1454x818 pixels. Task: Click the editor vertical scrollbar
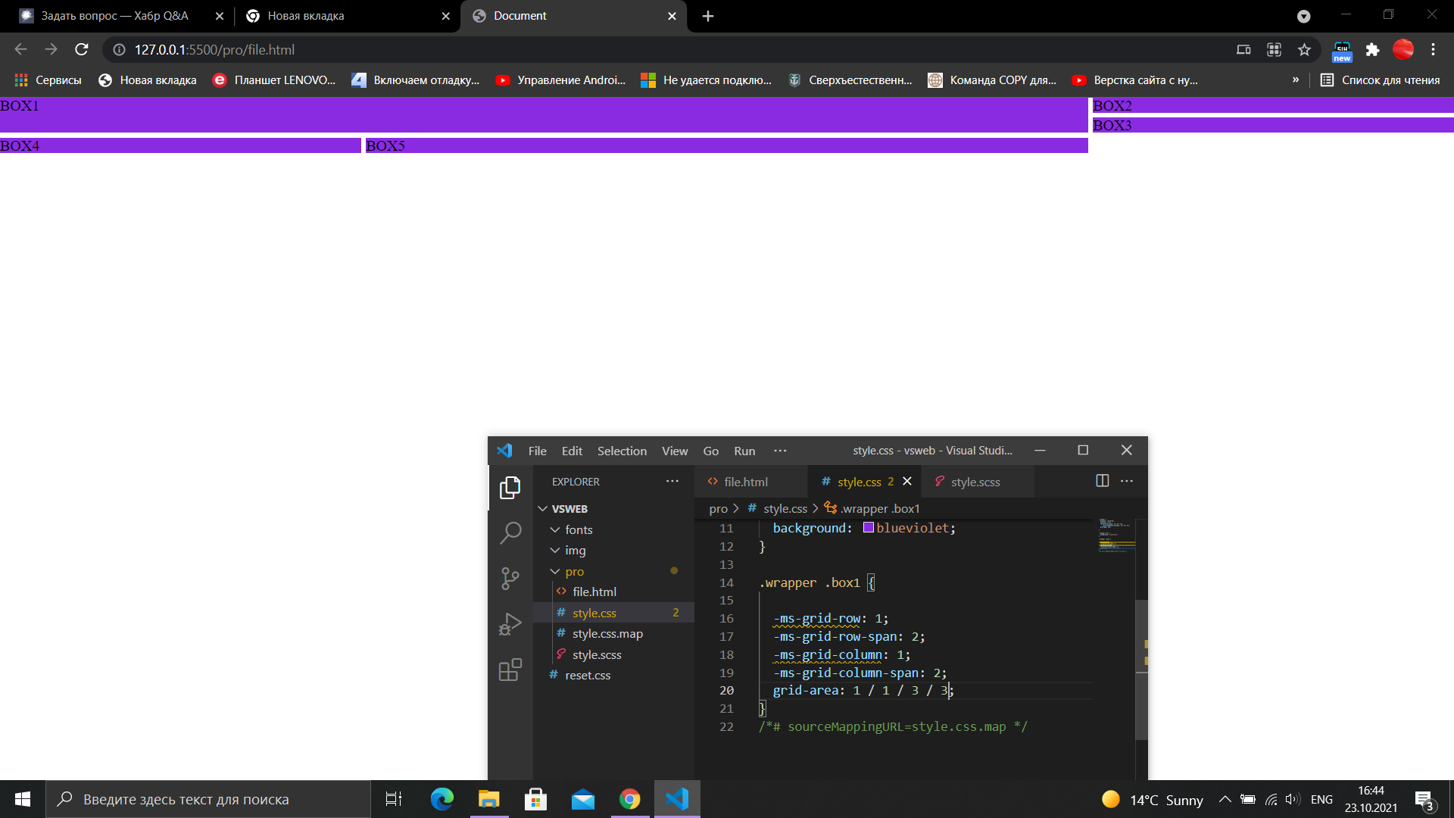pos(1141,670)
